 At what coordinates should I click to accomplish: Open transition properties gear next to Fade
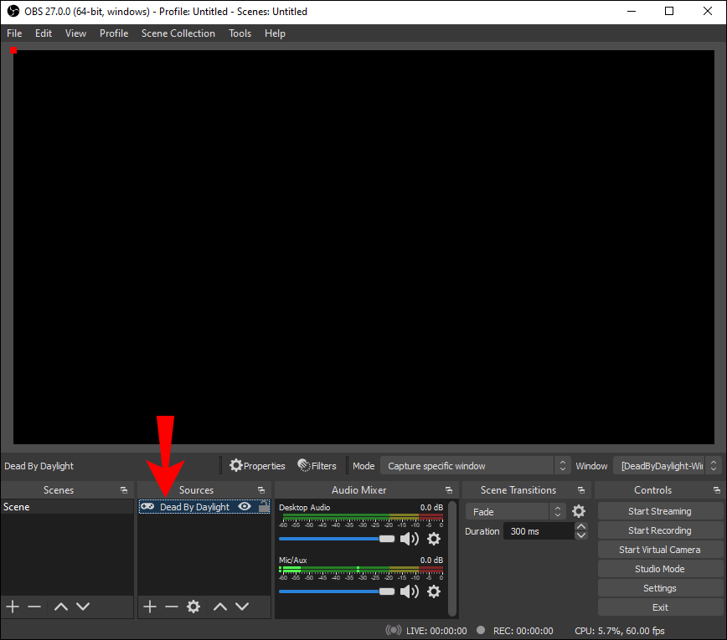point(579,511)
